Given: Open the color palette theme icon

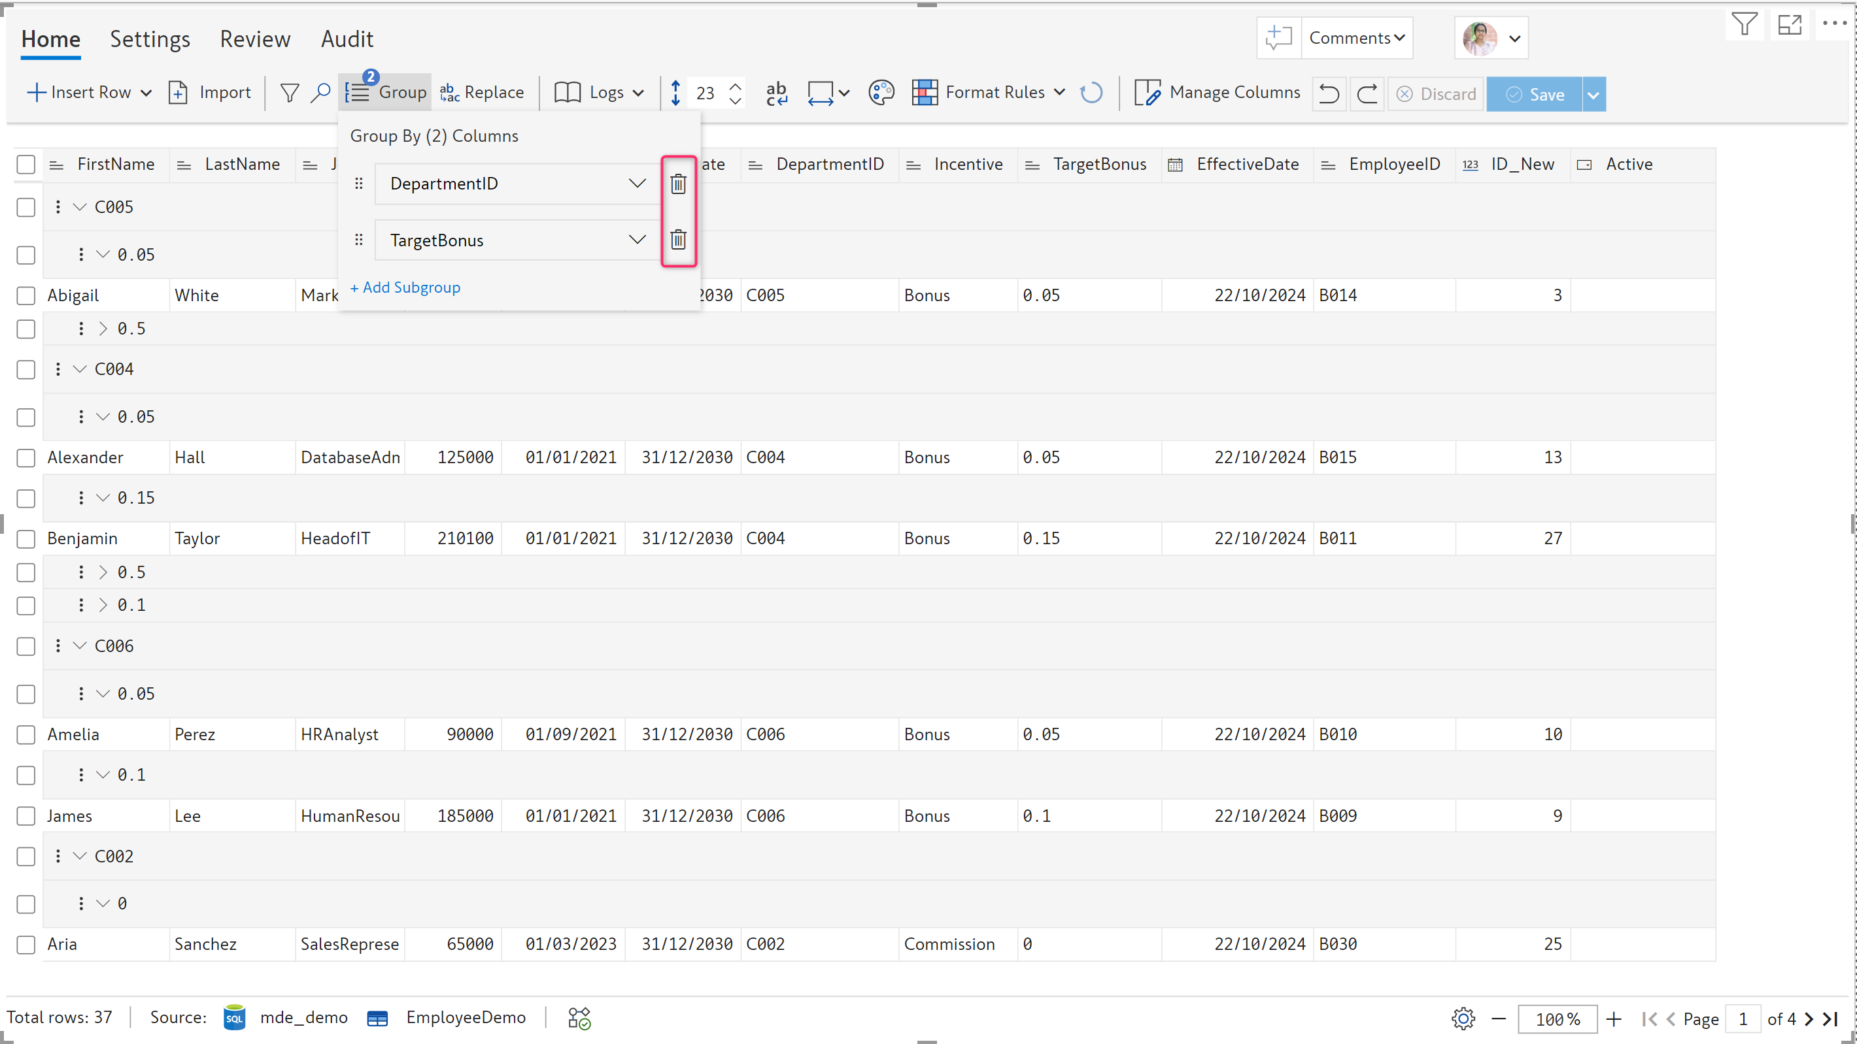Looking at the screenshot, I should (880, 93).
